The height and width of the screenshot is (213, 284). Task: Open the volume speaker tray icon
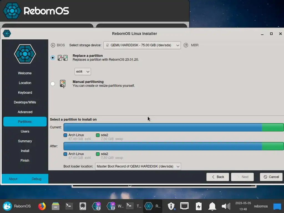[226, 206]
